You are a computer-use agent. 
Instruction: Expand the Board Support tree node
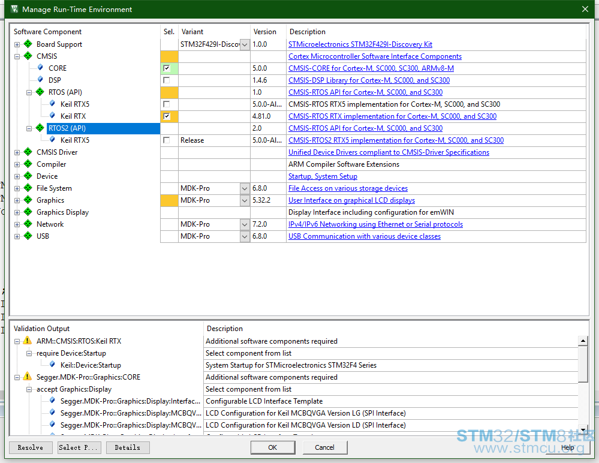(x=17, y=44)
